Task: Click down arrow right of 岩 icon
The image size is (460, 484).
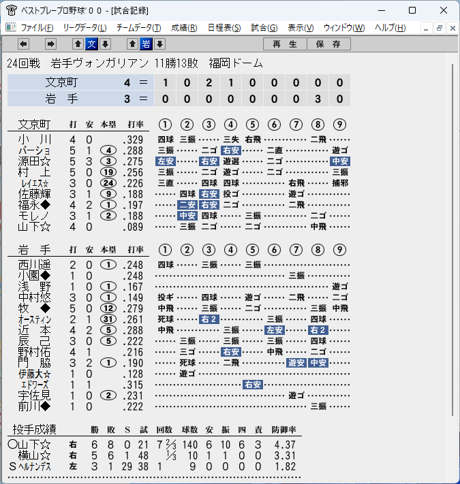Action: click(x=159, y=44)
